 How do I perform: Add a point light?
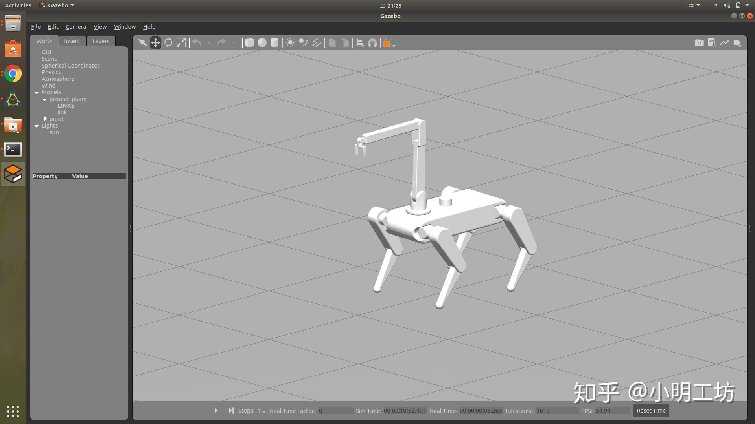click(290, 42)
